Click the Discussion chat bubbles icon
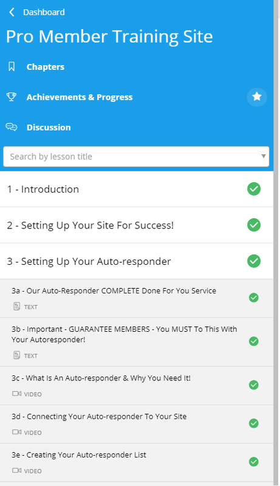Viewport: 280px width, 486px height. pos(12,127)
